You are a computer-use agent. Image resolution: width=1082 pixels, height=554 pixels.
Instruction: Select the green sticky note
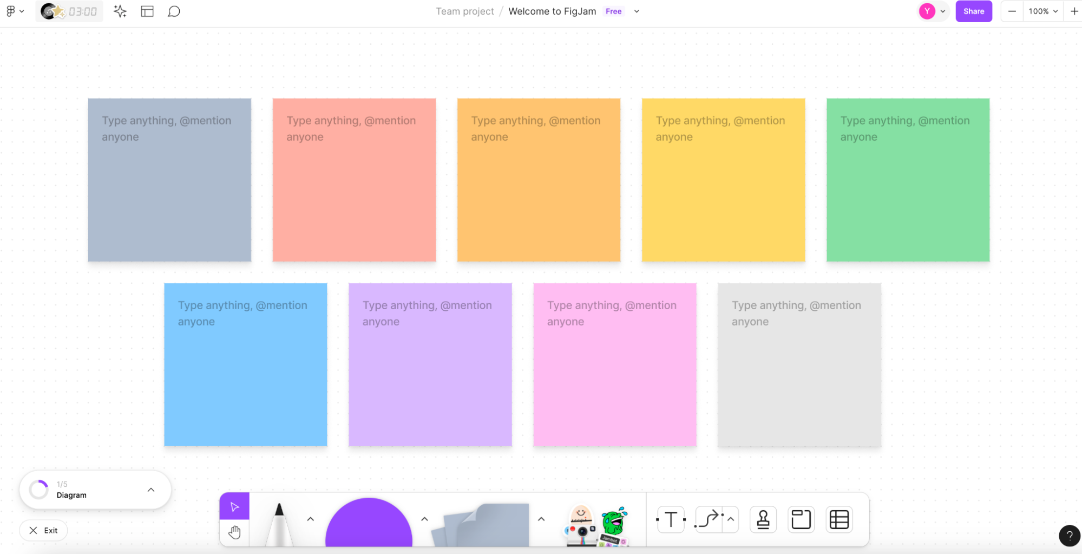point(908,180)
